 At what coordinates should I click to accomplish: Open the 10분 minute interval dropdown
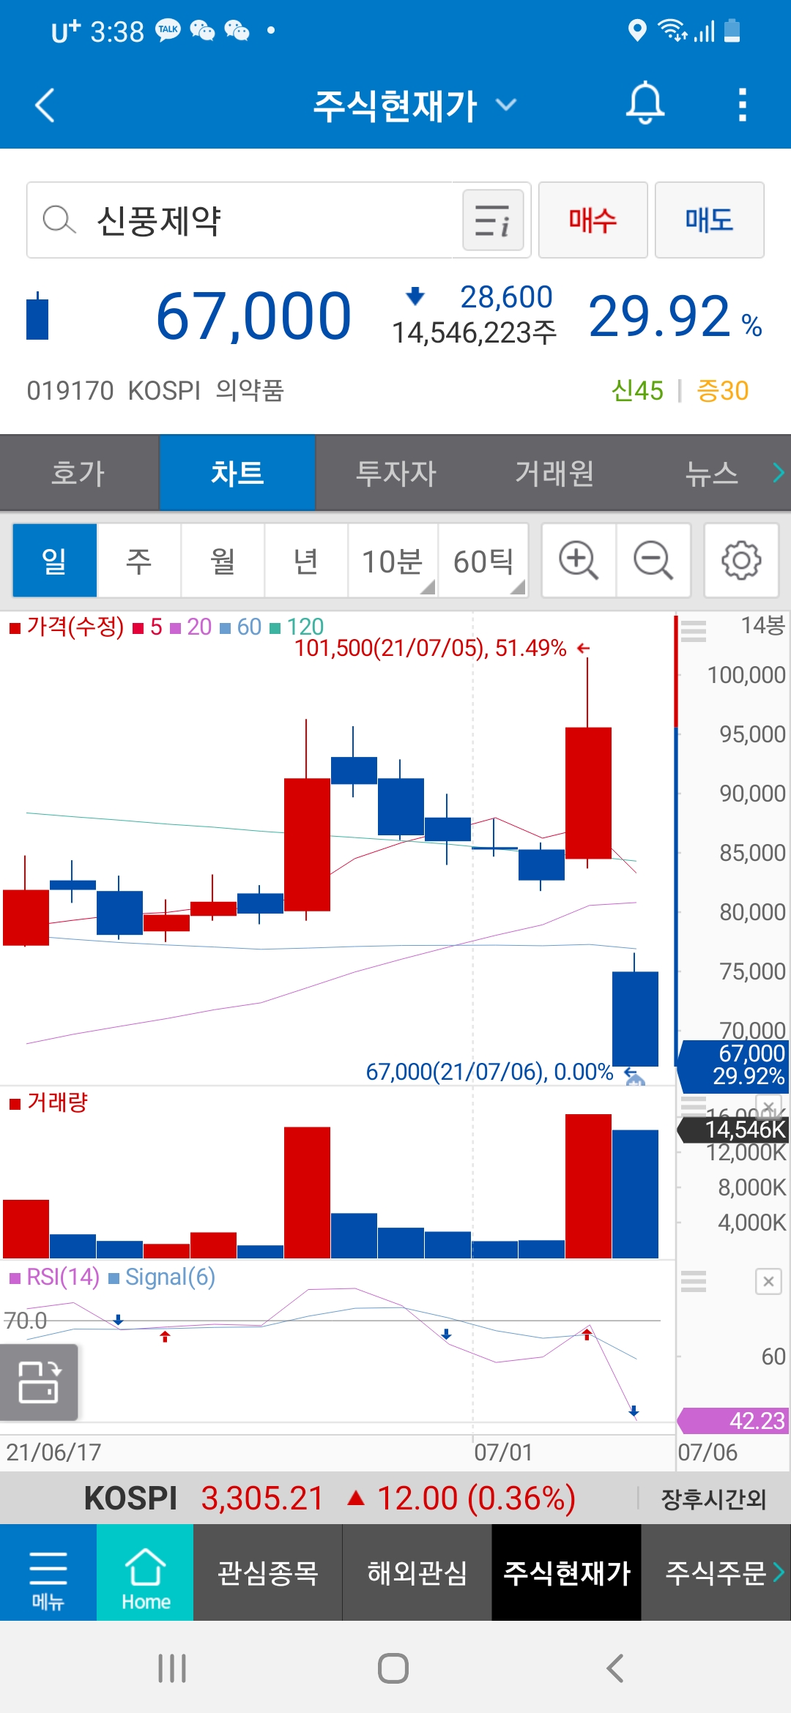393,561
